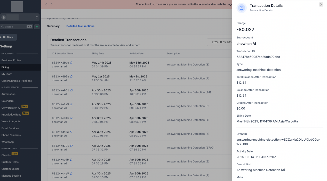Click the Billing Date column header
327x181 pixels.
(x=98, y=54)
